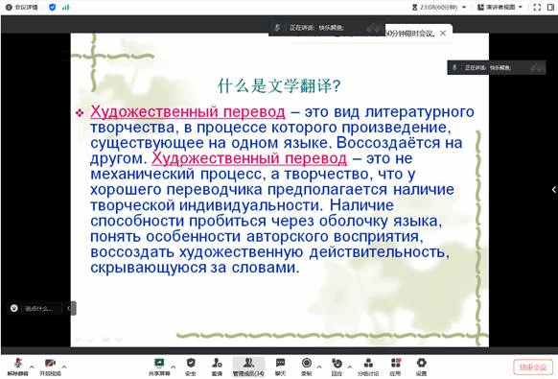Open the Chat speech bubble icon
The height and width of the screenshot is (379, 558).
280,367
